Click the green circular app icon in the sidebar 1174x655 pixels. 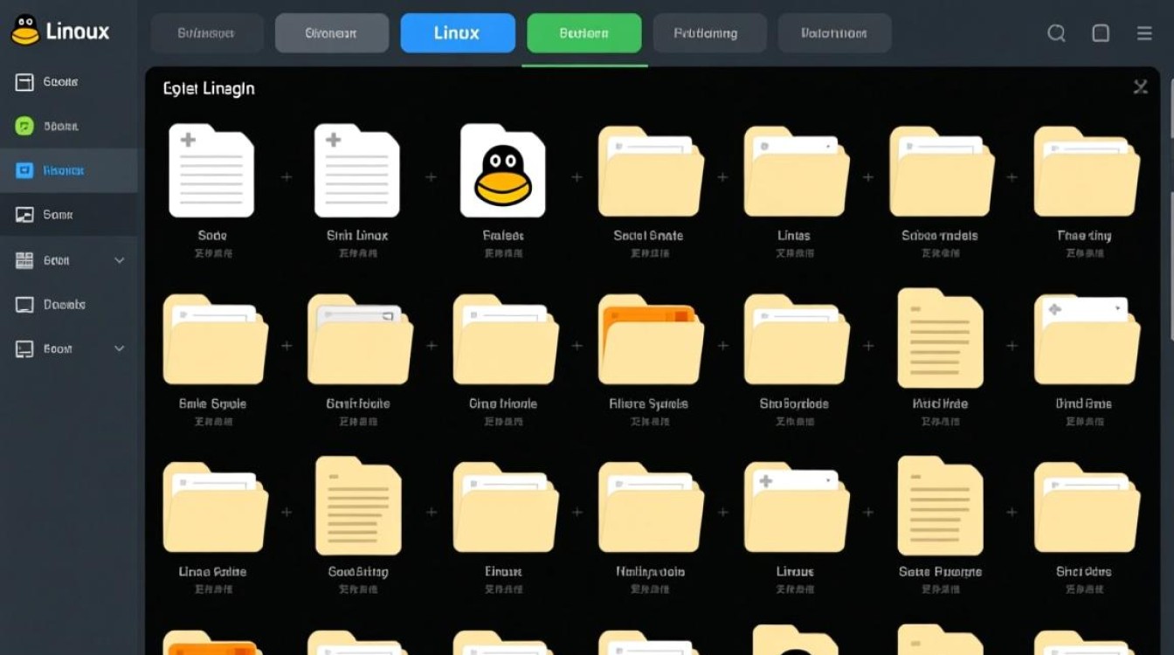25,126
